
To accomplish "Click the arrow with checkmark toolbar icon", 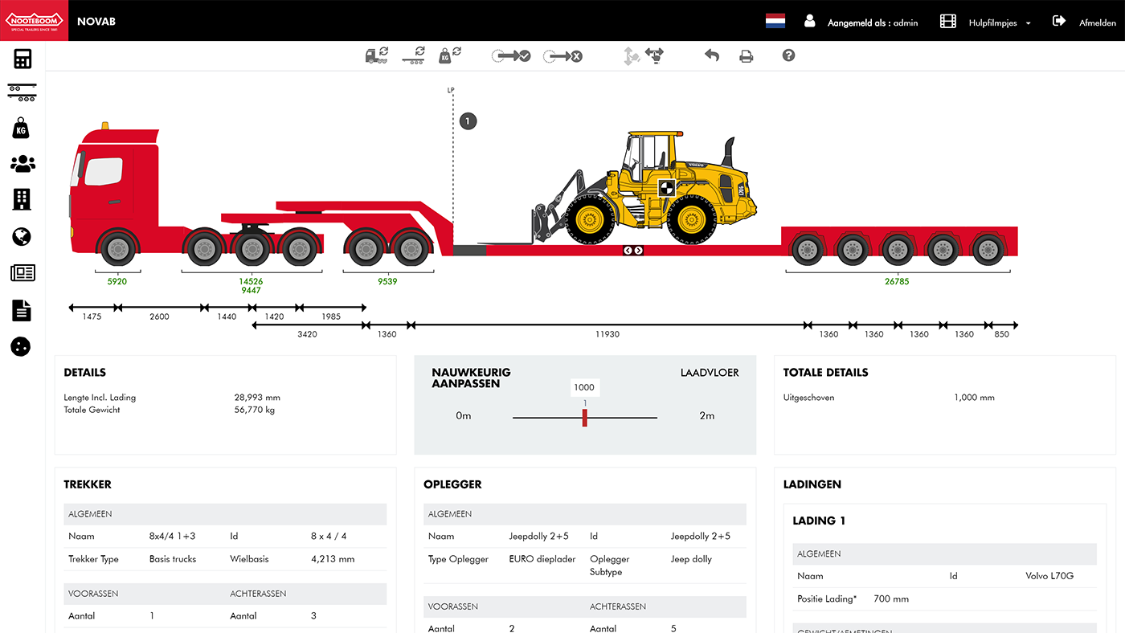I will point(512,56).
